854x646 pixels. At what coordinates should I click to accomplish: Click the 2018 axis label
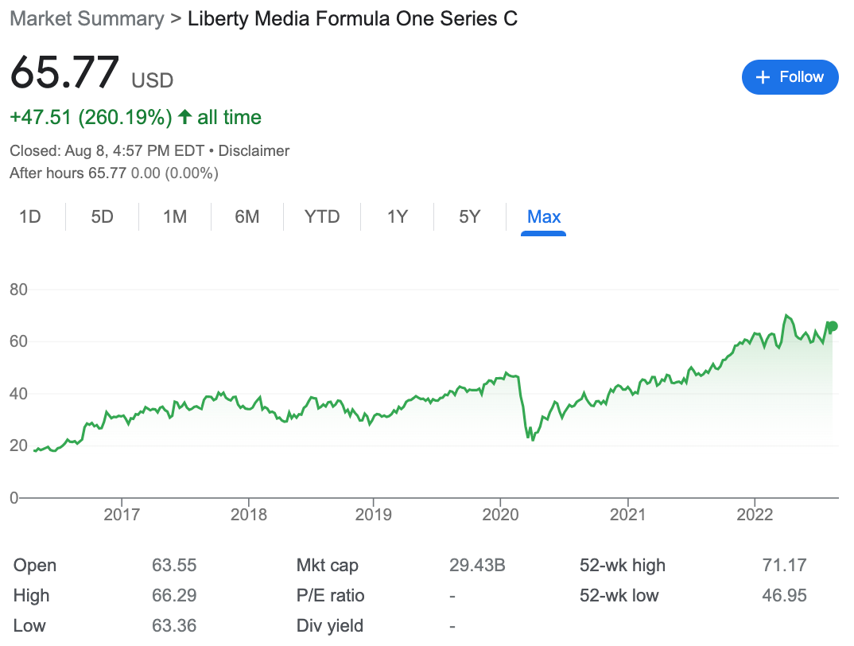pos(248,515)
